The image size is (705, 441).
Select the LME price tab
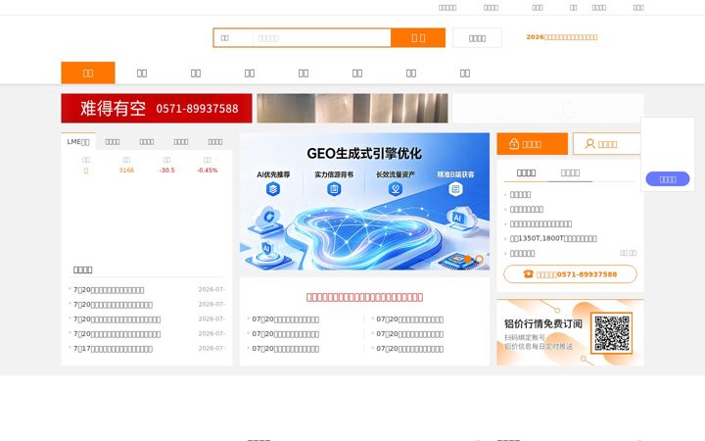pyautogui.click(x=78, y=142)
